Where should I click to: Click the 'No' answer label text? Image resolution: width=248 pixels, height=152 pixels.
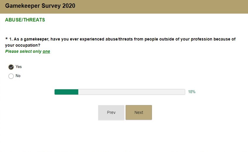pyautogui.click(x=18, y=76)
